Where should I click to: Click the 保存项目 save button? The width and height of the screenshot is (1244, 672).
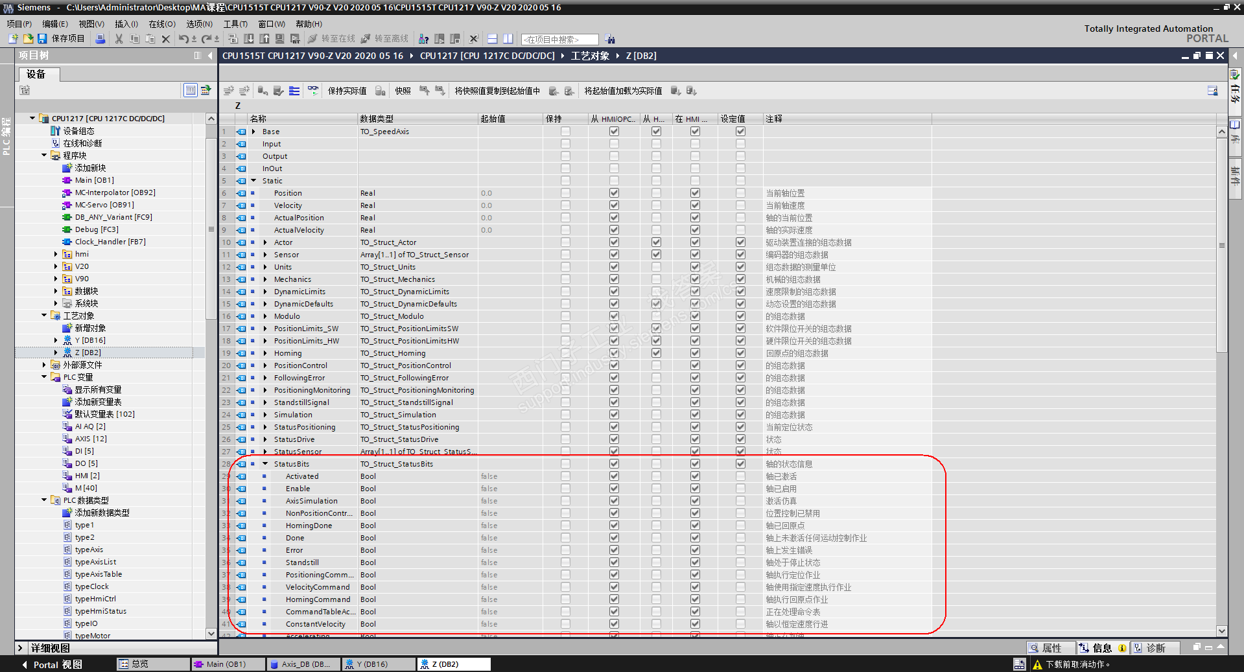(x=61, y=39)
